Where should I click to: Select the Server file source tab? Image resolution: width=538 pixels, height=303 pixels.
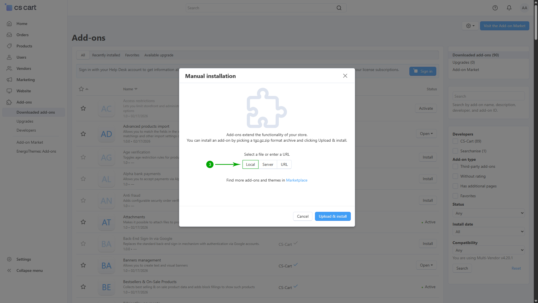click(x=268, y=164)
